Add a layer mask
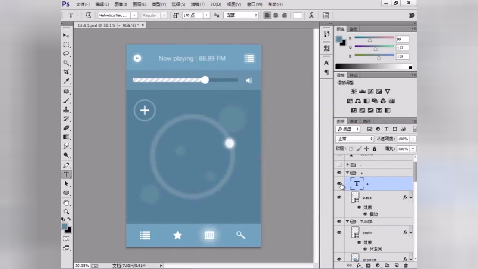 pos(368,265)
